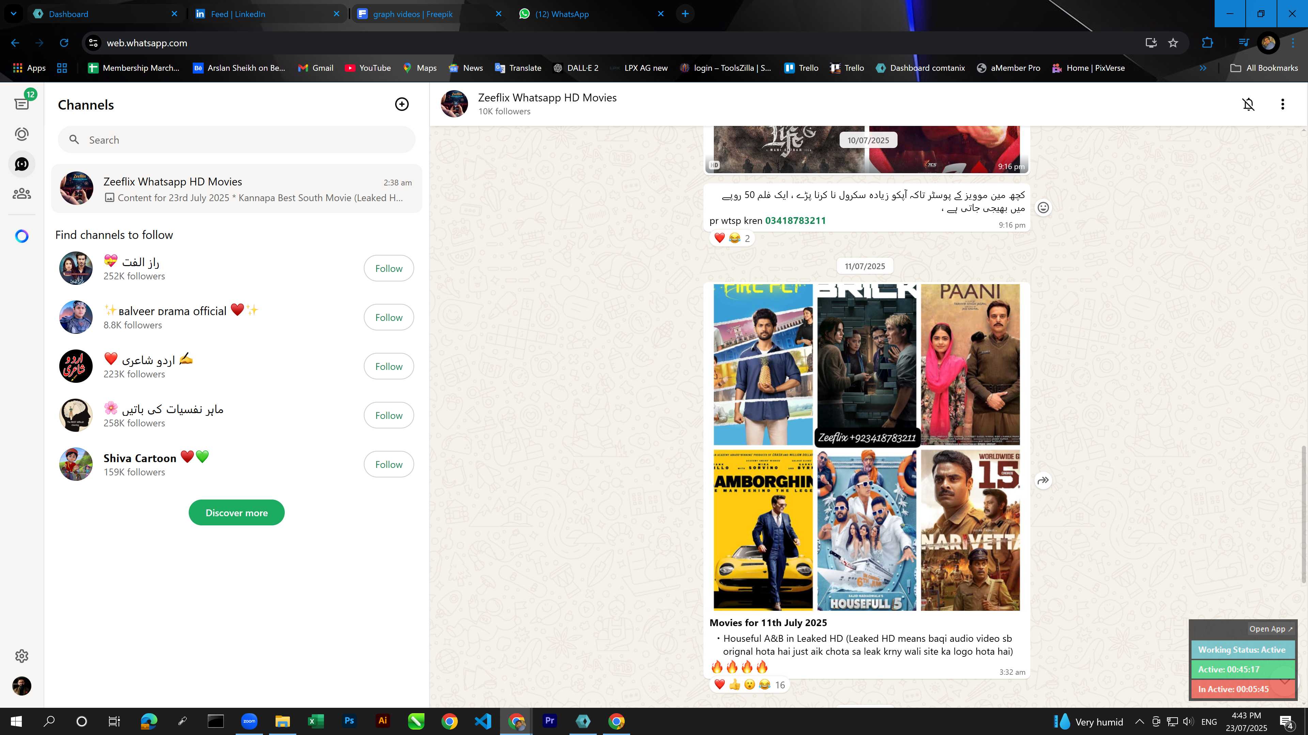Open the Communities sidebar icon
Image resolution: width=1308 pixels, height=735 pixels.
click(22, 194)
